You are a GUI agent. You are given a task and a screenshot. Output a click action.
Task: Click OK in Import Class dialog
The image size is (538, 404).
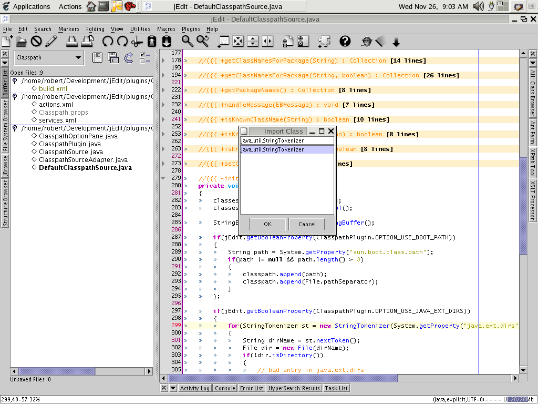pyautogui.click(x=267, y=224)
